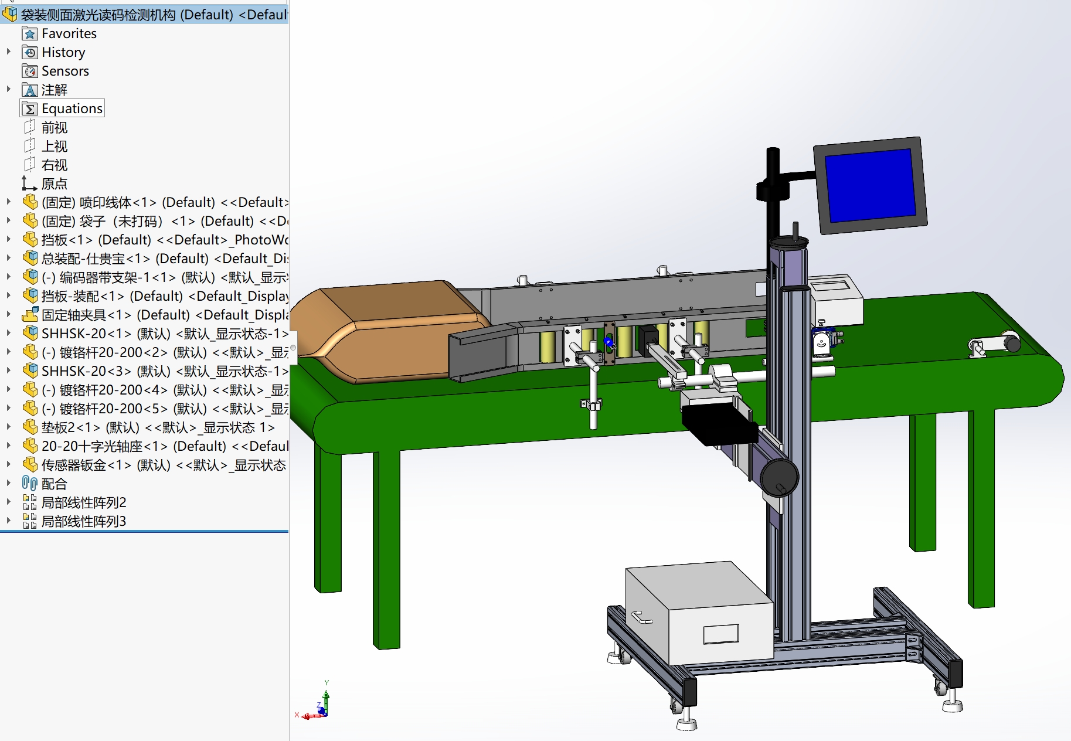Select the 垫板2<1> part icon

coord(30,427)
